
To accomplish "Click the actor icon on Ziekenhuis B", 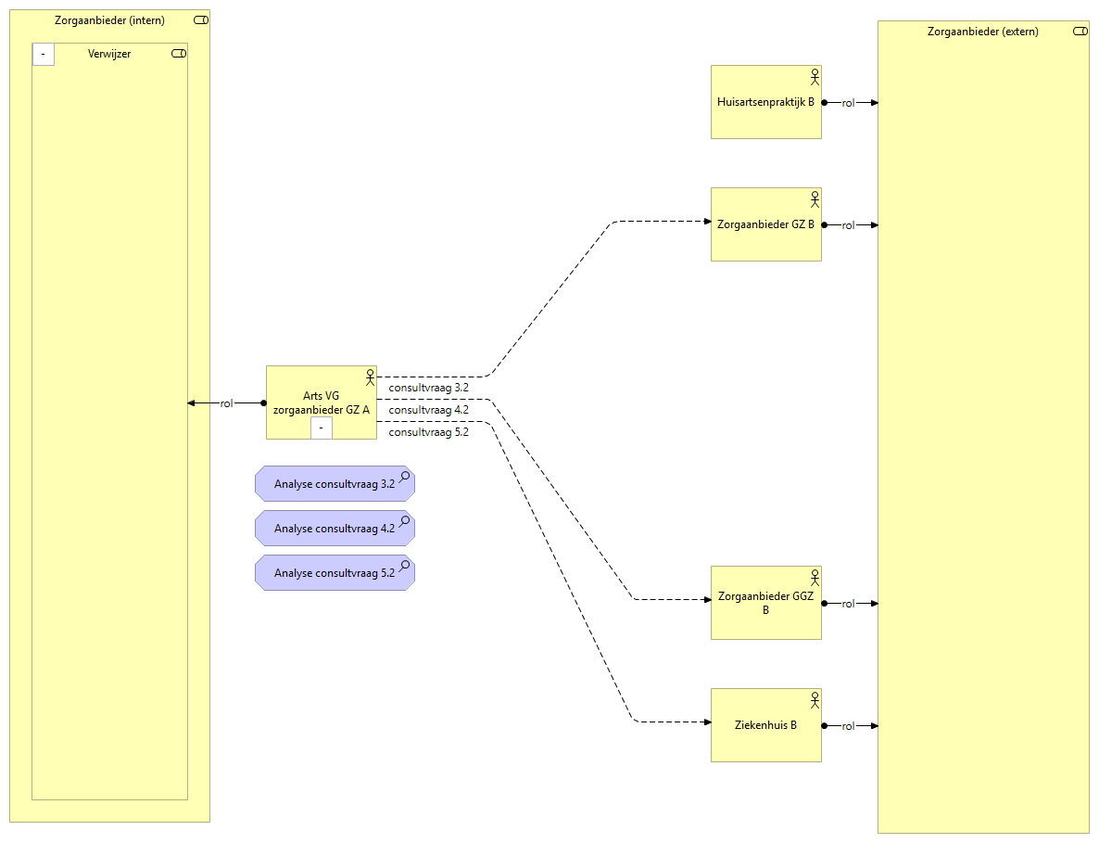I will pyautogui.click(x=815, y=699).
